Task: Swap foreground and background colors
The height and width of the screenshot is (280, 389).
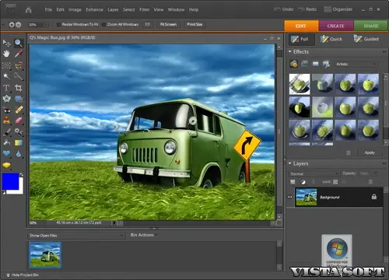Action: pos(21,175)
